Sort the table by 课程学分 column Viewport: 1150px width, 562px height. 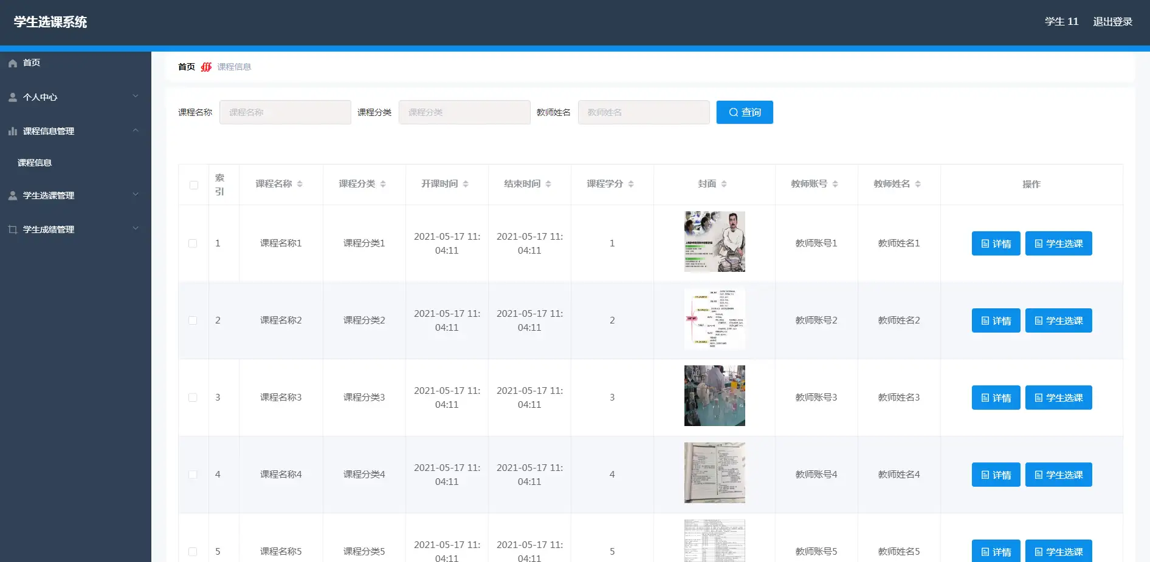632,184
